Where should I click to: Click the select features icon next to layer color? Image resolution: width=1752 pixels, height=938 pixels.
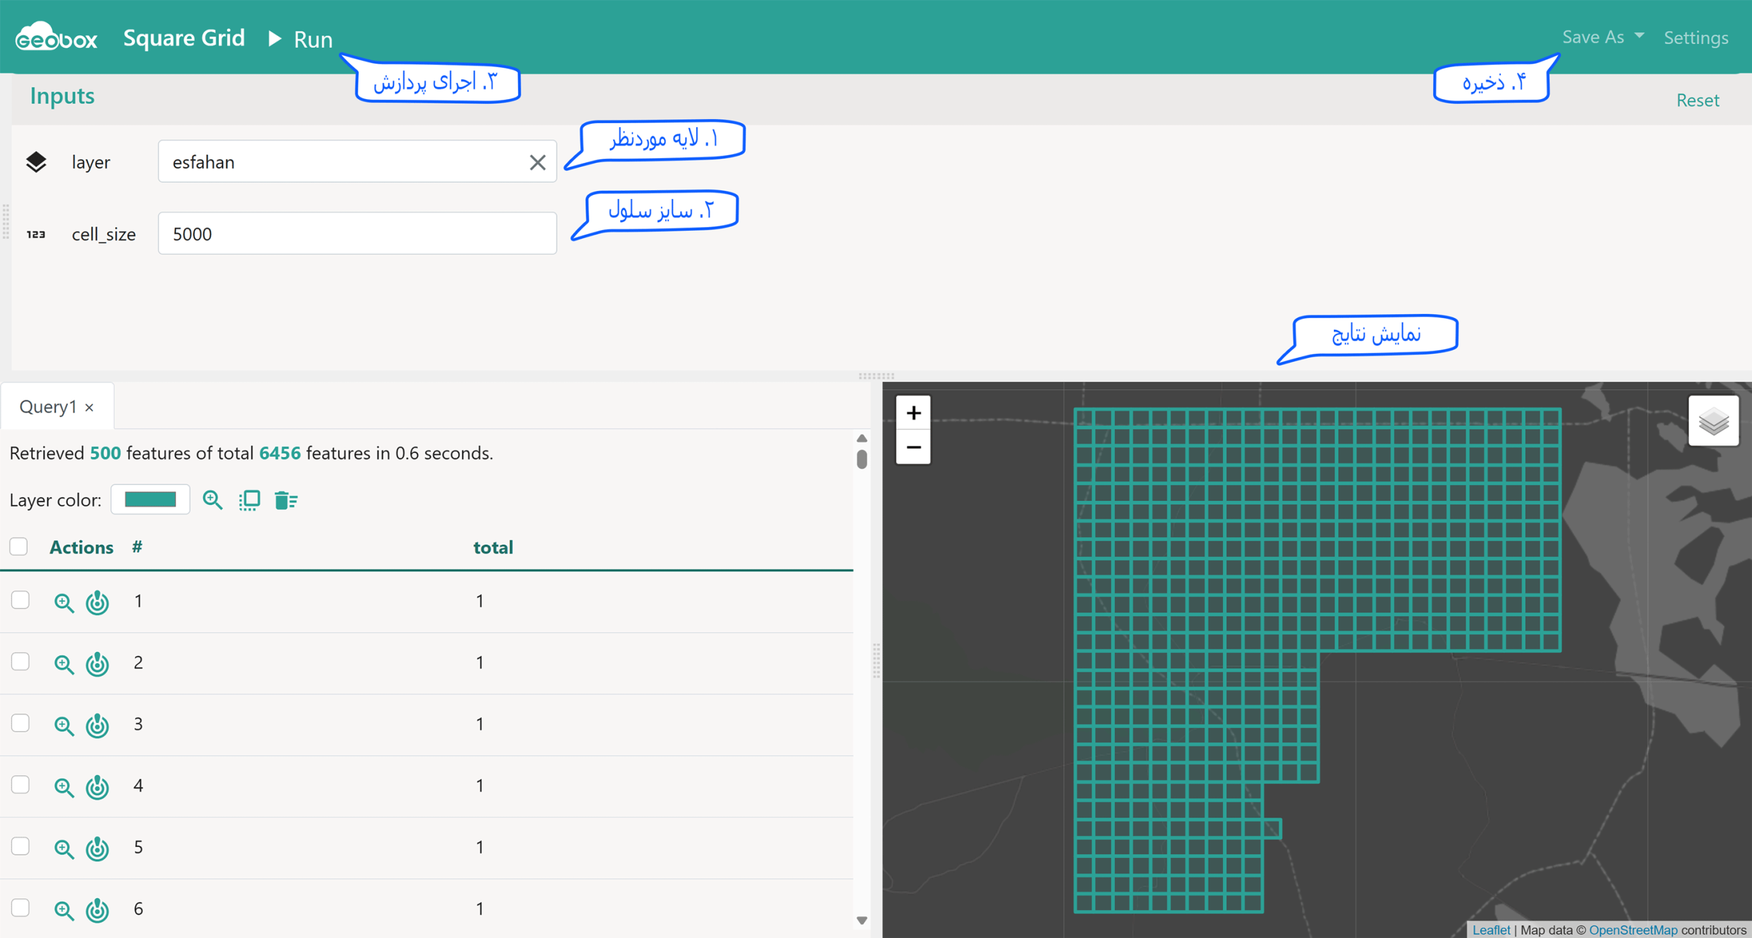(249, 500)
